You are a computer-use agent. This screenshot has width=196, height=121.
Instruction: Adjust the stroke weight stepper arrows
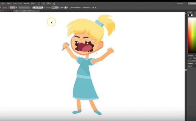(9, 7)
